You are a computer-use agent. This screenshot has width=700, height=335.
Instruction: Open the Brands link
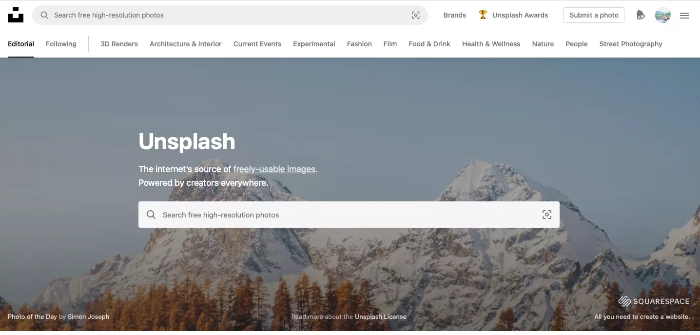(x=455, y=15)
